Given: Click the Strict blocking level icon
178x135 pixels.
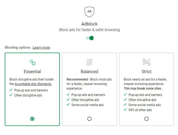Looking at the screenshot, I should tap(147, 62).
